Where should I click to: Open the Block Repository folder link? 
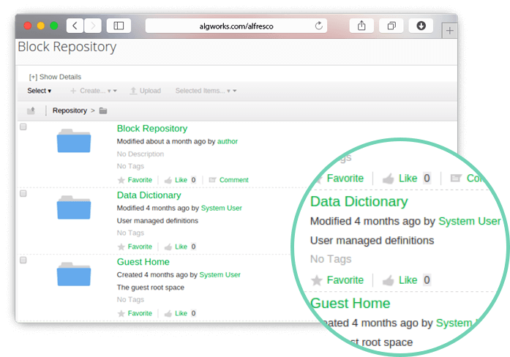tap(152, 129)
